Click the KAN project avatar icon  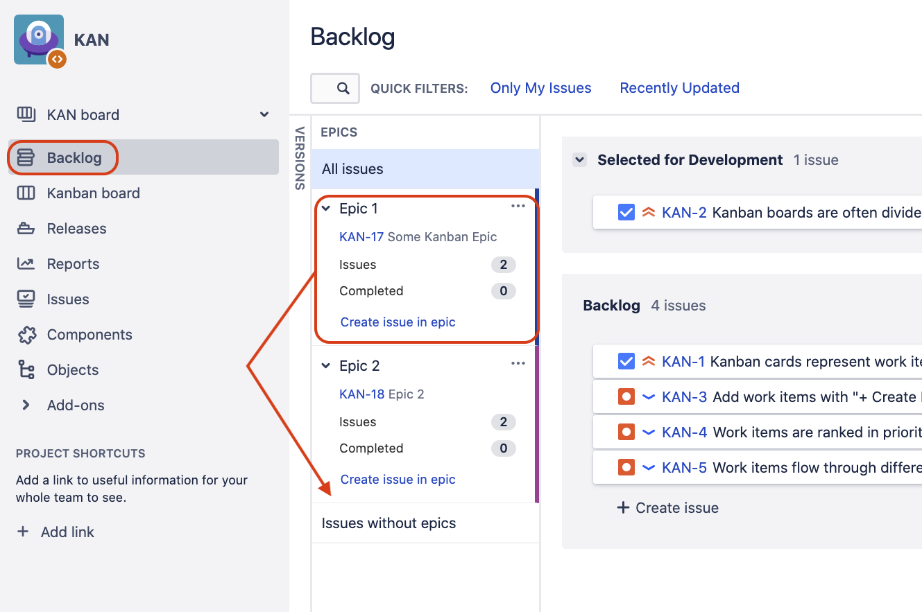tap(39, 40)
